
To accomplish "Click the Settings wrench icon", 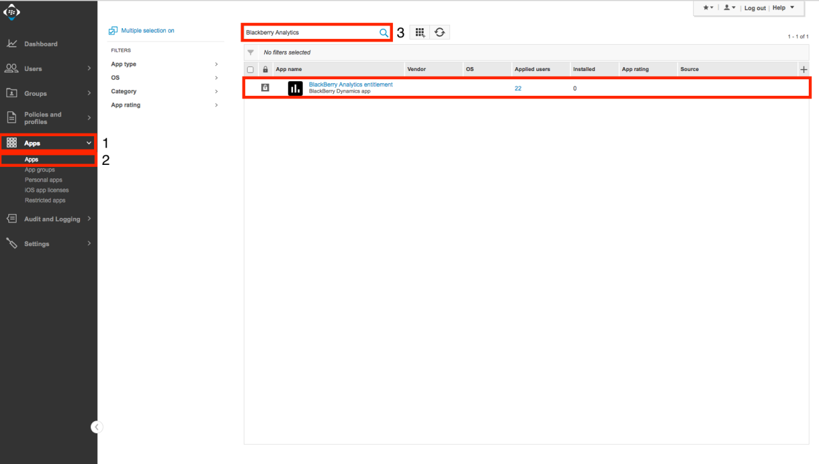I will click(12, 244).
